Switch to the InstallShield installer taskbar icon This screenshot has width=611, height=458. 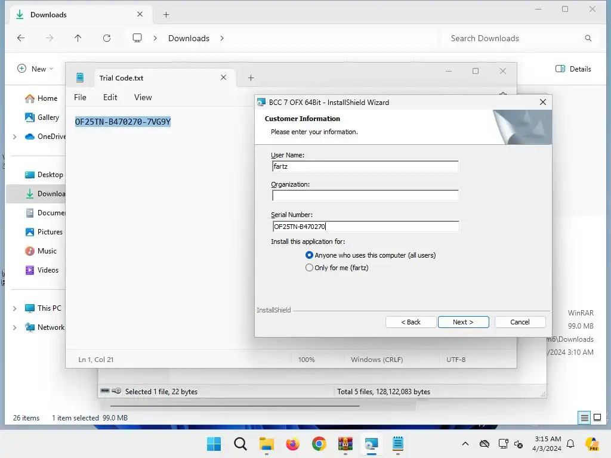(x=371, y=444)
